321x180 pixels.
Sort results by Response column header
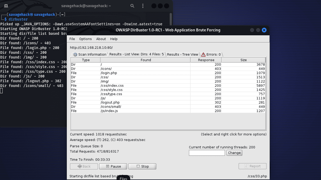click(206, 60)
